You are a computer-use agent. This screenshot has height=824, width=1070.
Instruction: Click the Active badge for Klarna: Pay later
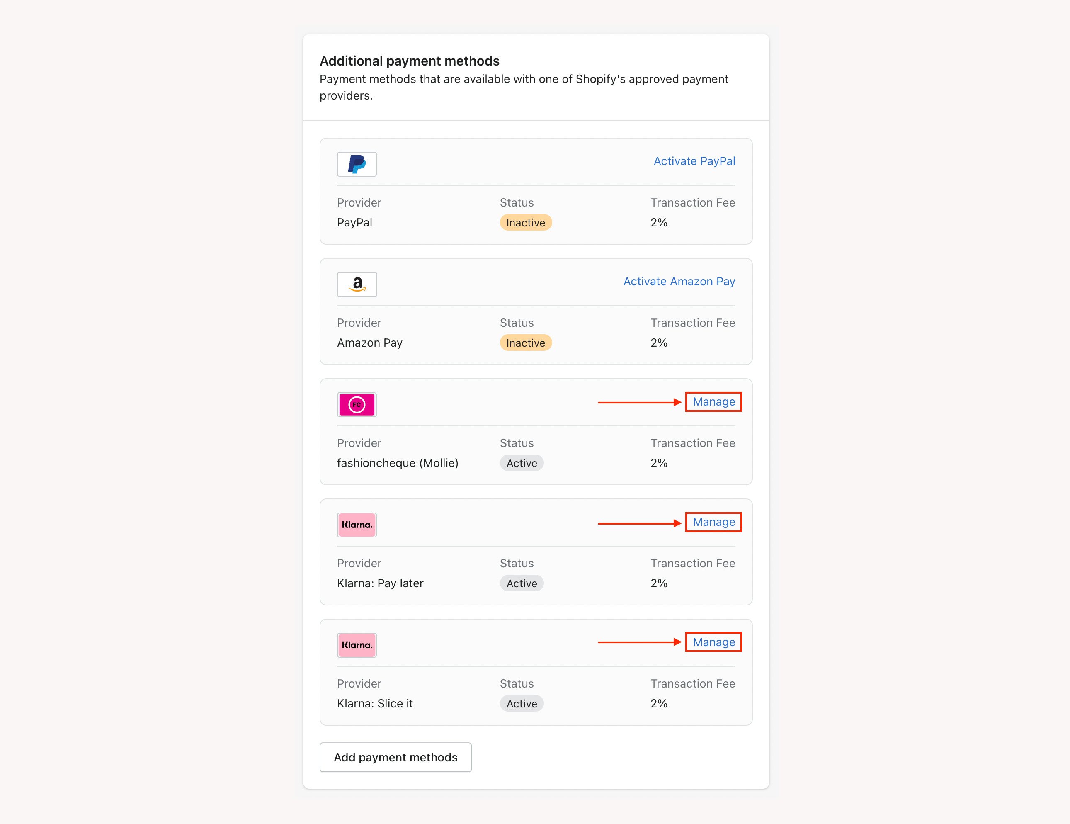coord(521,583)
